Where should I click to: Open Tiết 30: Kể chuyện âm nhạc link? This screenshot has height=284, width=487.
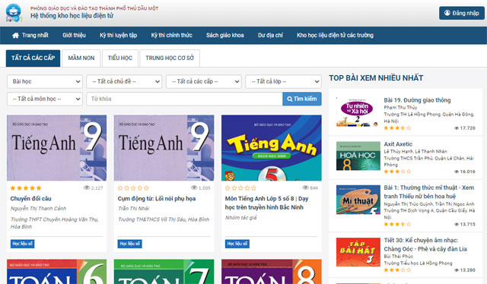coord(425,245)
